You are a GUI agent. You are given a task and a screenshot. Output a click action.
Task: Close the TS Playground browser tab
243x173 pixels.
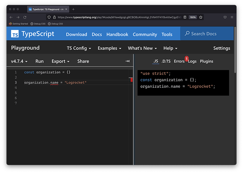coord(66,9)
